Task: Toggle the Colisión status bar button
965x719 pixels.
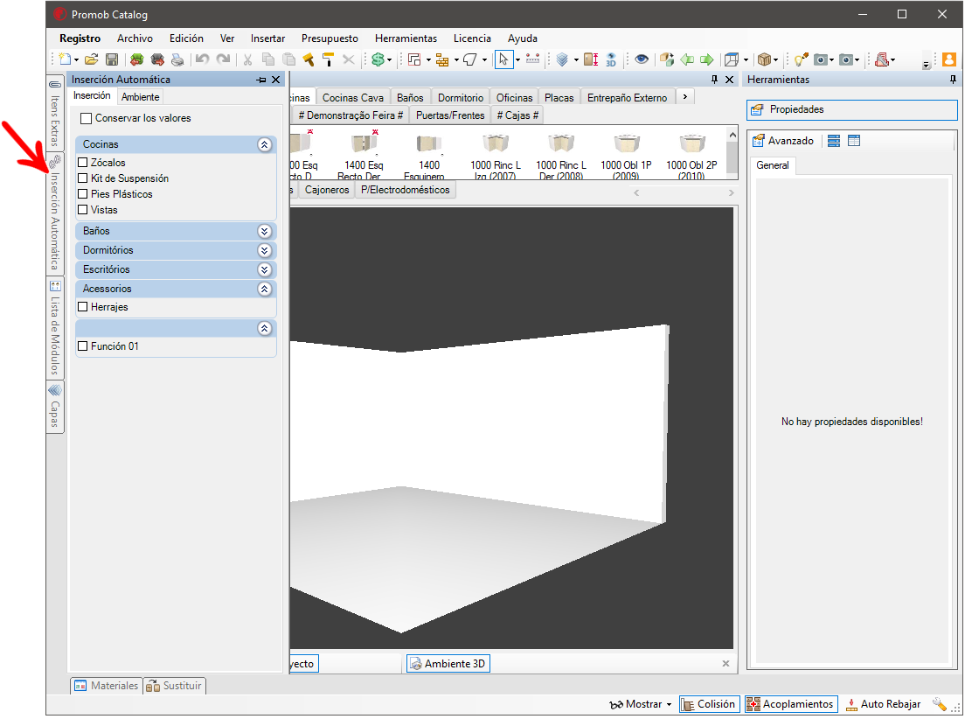Action: [x=708, y=703]
